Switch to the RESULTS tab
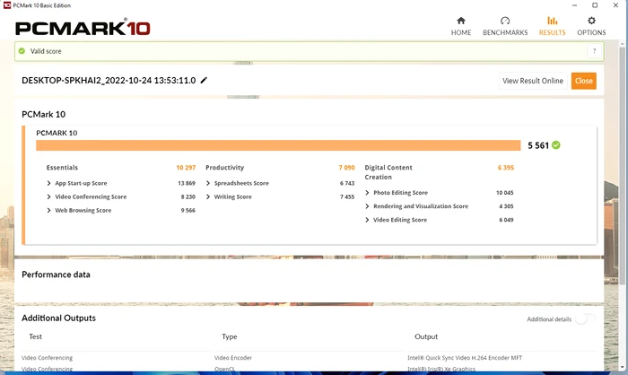Screen dimensions: 628x375 [553, 26]
